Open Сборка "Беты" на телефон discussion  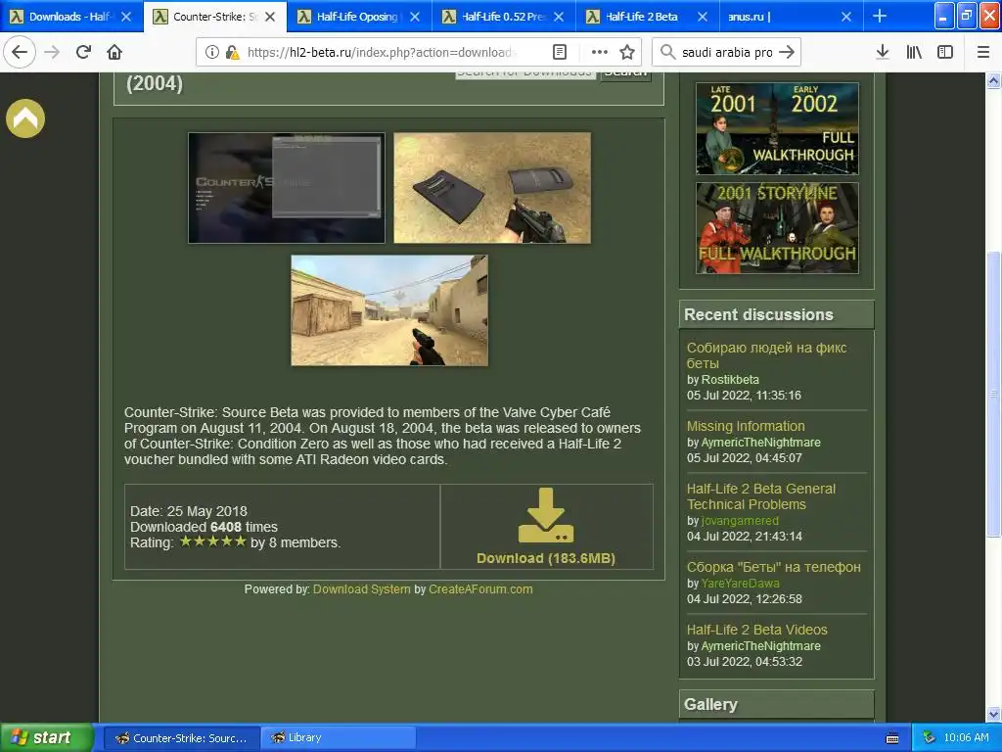tap(773, 567)
